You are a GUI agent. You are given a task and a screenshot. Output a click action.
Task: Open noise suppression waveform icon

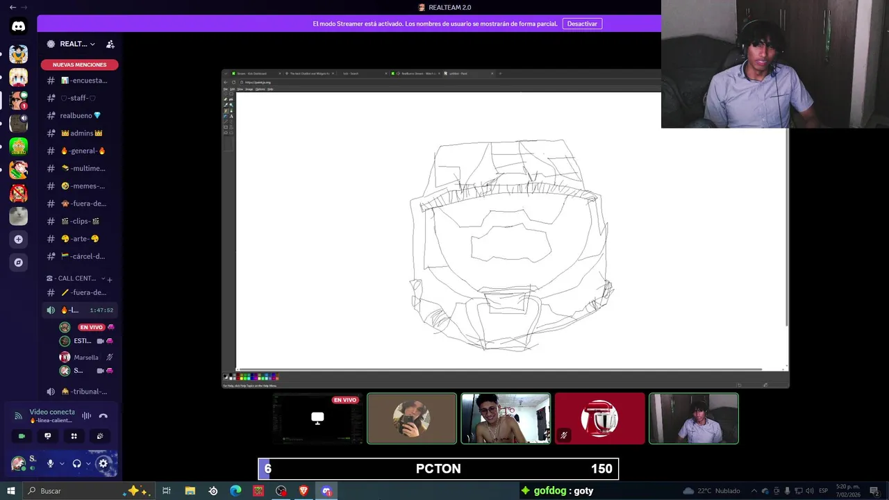tap(86, 416)
